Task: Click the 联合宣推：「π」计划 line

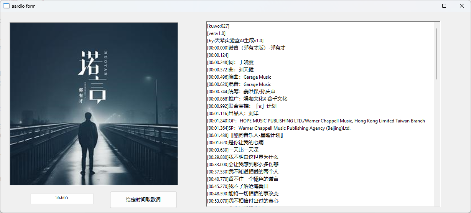Action: [x=242, y=106]
